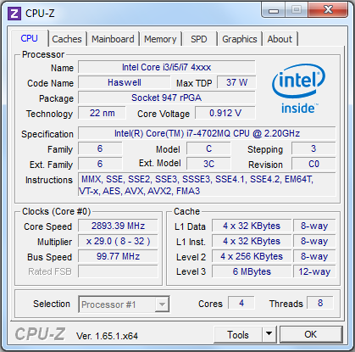Click the Intel Inside logo
This screenshot has height=352, width=355.
coord(299,89)
